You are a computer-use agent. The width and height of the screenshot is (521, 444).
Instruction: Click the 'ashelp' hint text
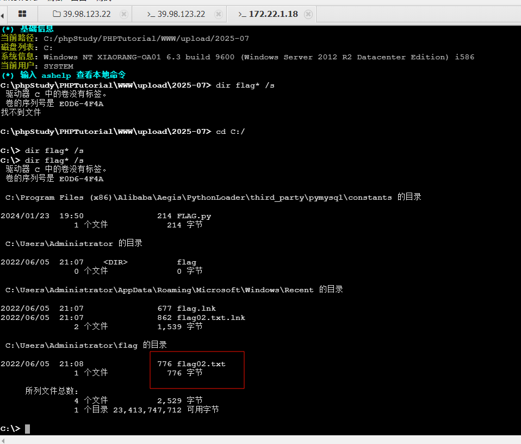click(x=56, y=76)
